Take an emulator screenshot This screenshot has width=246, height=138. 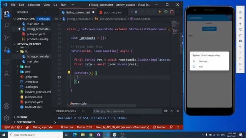click(240, 41)
